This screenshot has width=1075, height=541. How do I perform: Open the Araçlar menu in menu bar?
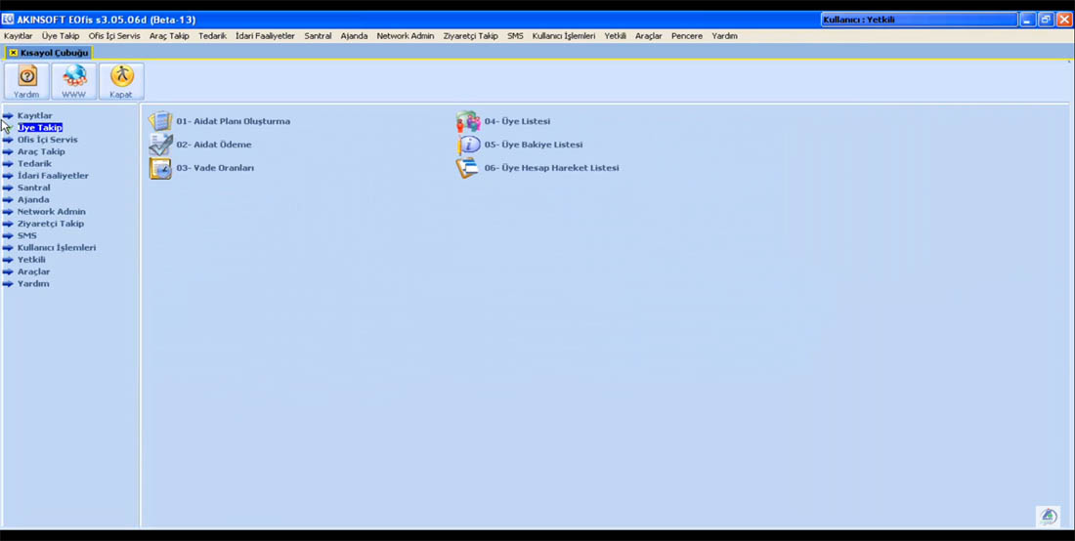tap(649, 36)
